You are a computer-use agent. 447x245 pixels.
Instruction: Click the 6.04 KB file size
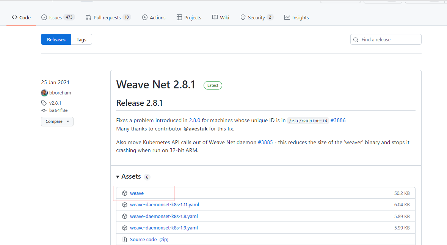(402, 204)
